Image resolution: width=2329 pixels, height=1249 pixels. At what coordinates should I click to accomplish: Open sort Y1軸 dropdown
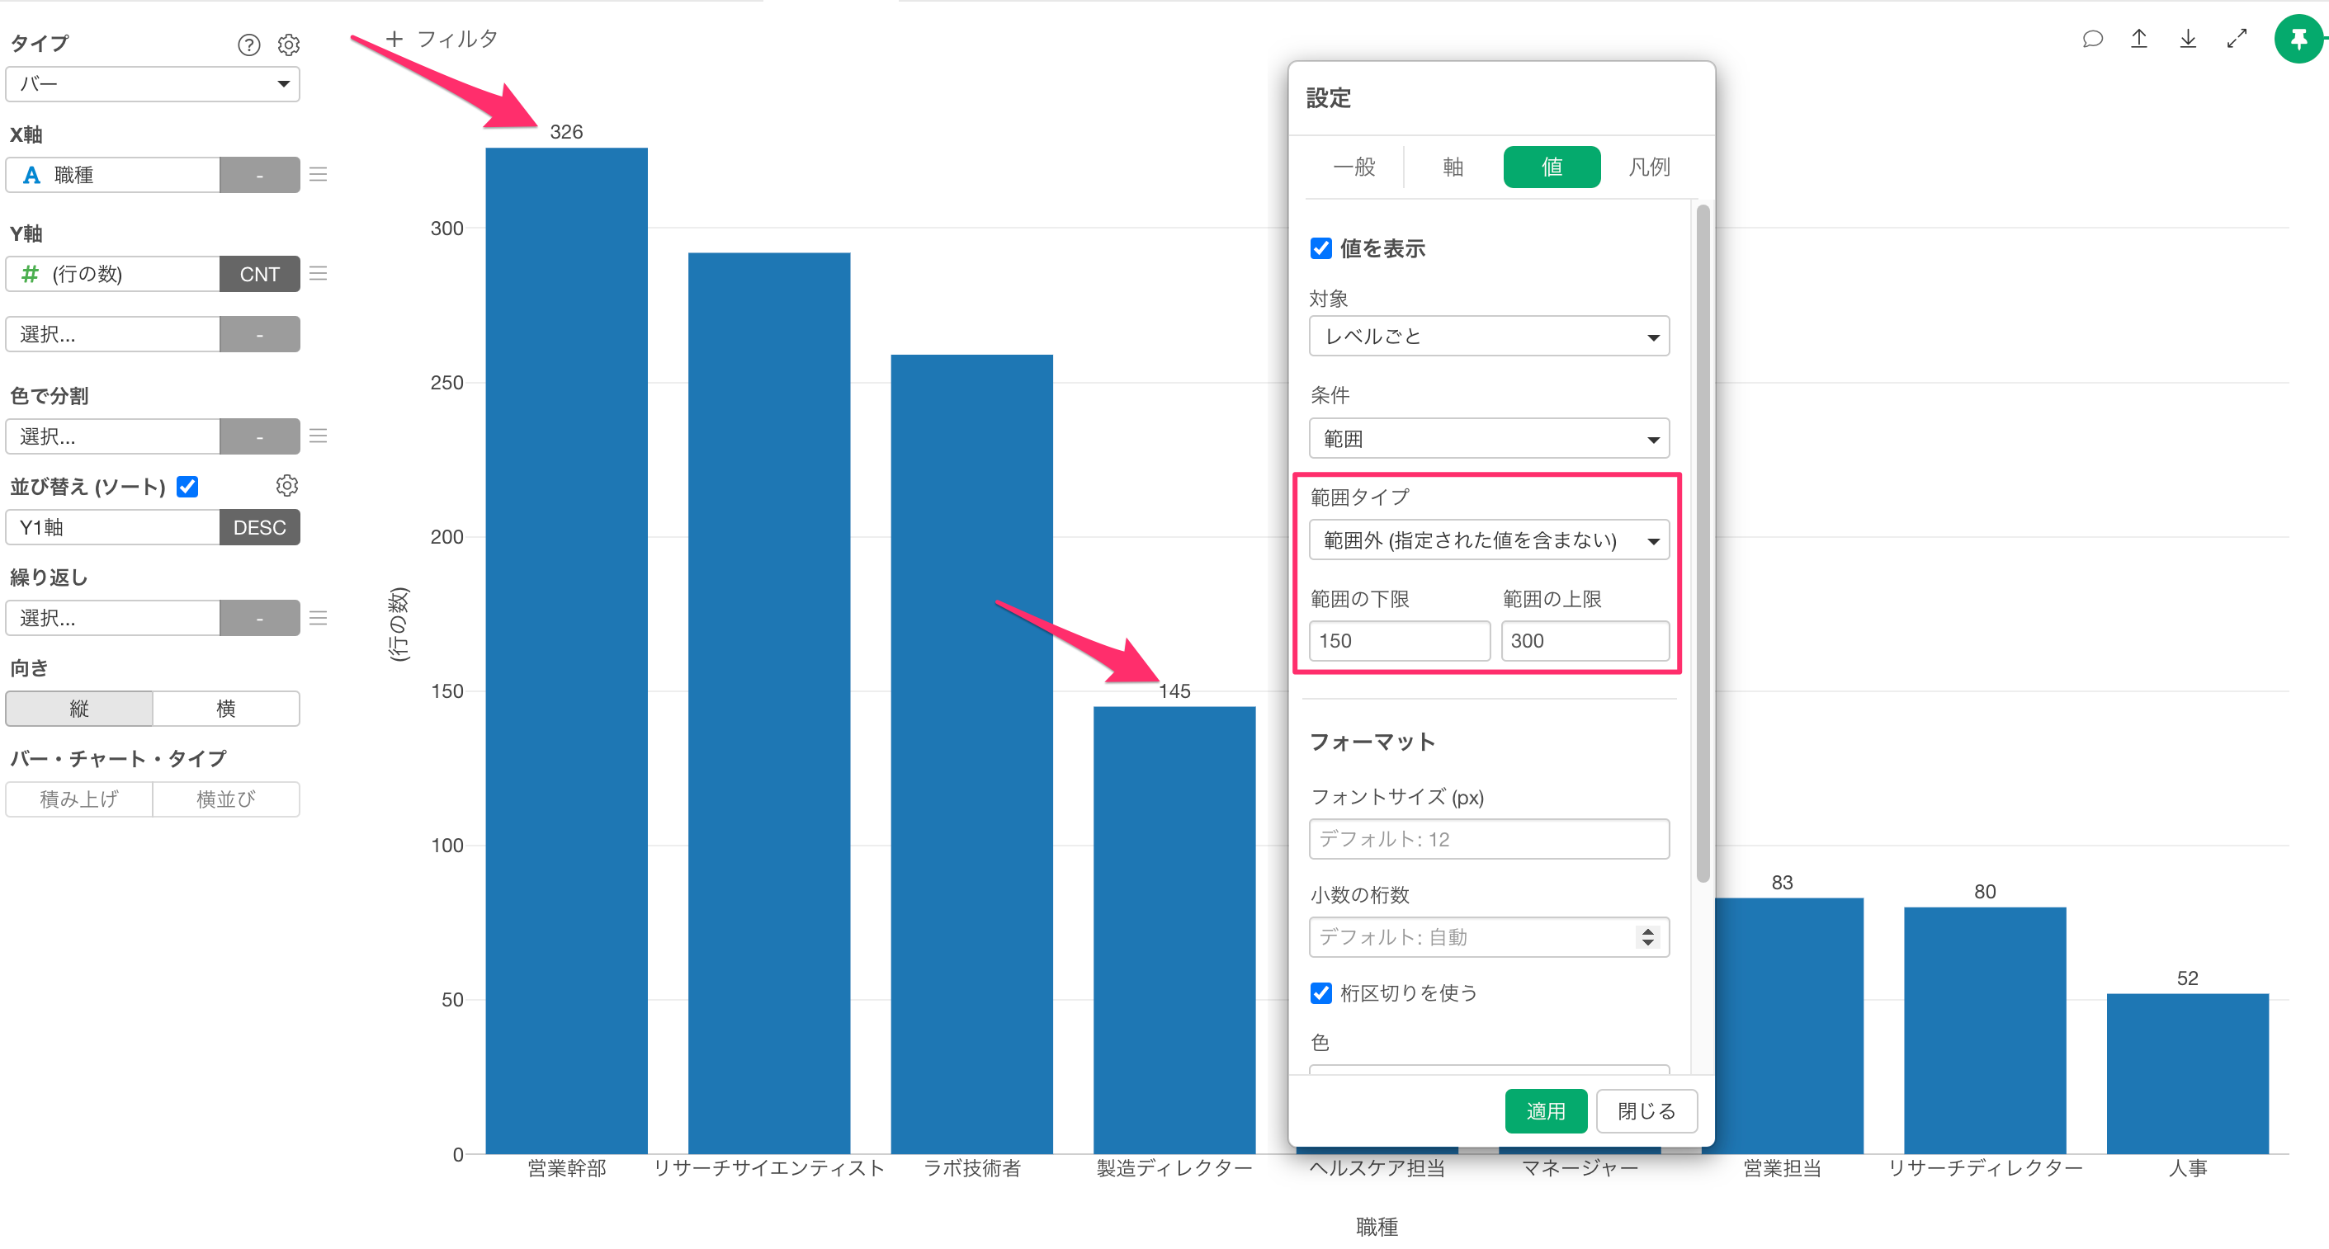pyautogui.click(x=113, y=527)
